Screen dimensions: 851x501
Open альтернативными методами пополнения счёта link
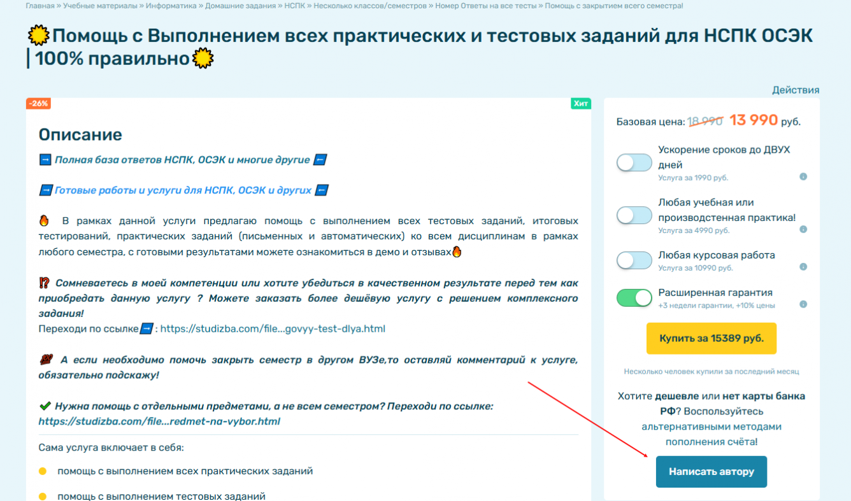click(712, 434)
